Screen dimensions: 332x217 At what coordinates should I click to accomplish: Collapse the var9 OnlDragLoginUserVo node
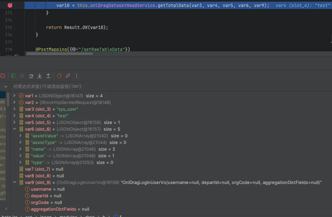pos(14,183)
